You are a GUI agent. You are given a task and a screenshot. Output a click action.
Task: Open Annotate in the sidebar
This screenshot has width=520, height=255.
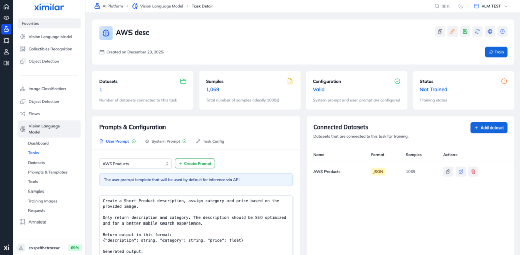tap(49, 222)
